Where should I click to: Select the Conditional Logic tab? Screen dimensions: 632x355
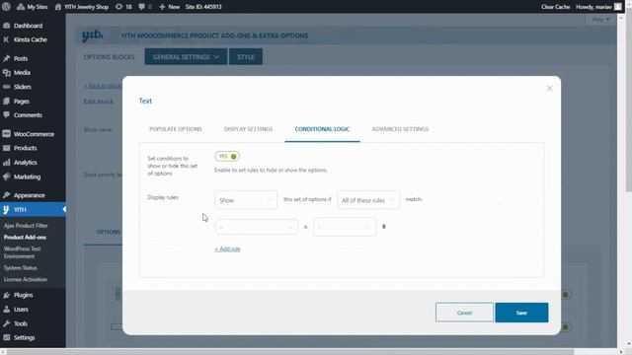coord(322,129)
